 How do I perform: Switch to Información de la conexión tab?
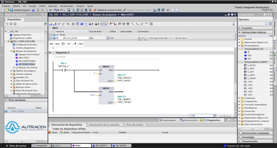[104, 125]
